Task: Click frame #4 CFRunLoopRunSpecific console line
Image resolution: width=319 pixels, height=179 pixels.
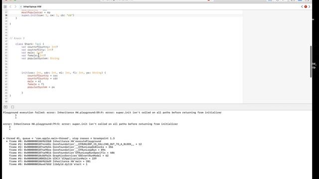Action: 62,153
